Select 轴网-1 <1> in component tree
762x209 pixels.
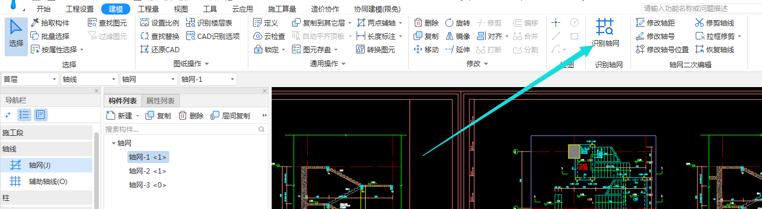click(148, 157)
